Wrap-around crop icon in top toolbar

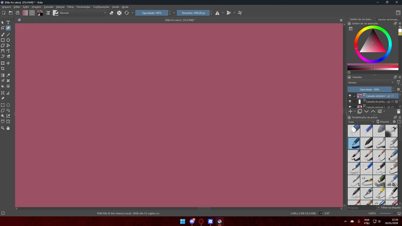[x=240, y=13]
